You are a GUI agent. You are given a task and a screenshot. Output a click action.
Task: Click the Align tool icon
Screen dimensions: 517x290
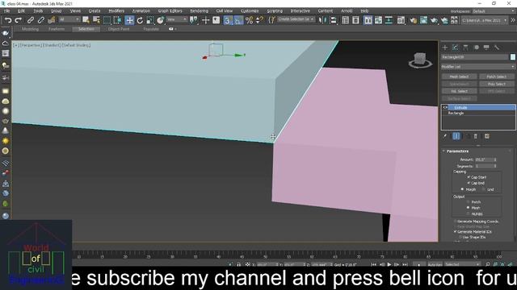(x=334, y=20)
